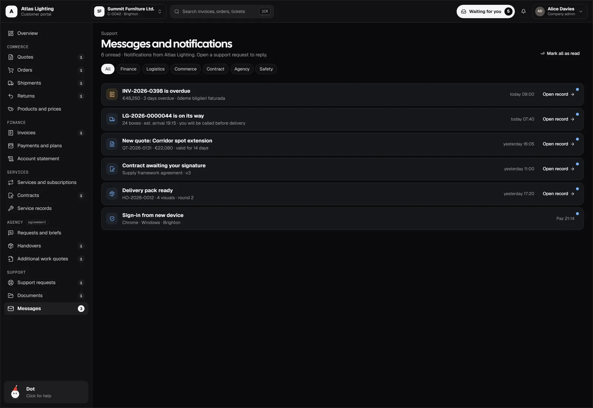Select the Finance filter tab
Viewport: 593px width, 408px height.
(x=128, y=69)
